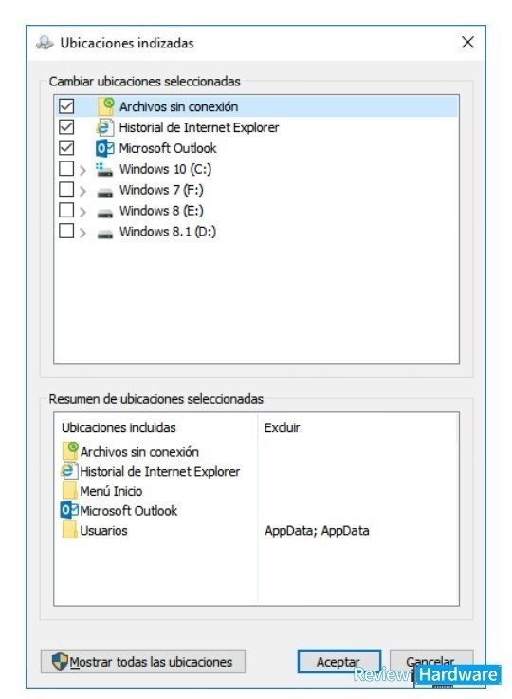512x699 pixels.
Task: Click the Windows 10 (C:) drive icon
Action: (104, 169)
